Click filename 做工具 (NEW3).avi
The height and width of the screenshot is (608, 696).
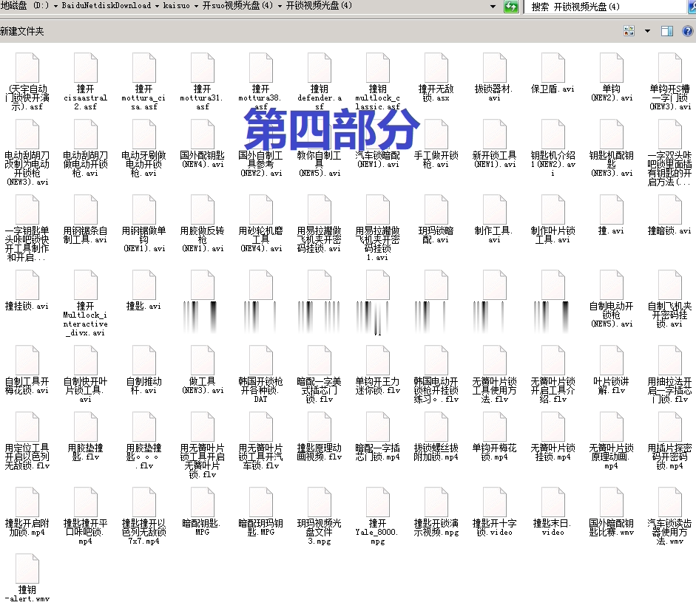tap(203, 386)
